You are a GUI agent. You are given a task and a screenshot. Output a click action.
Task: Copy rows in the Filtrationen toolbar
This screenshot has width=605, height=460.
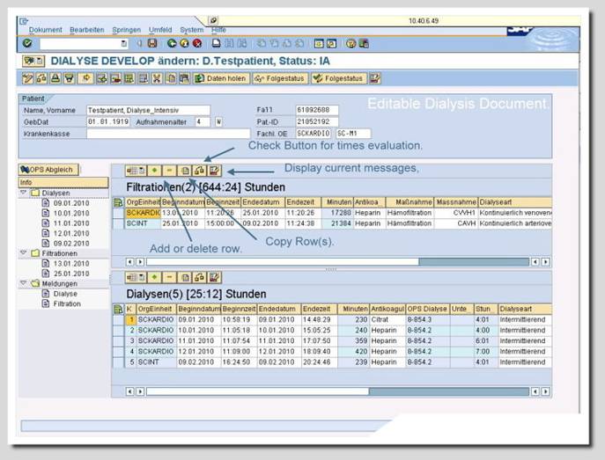(185, 169)
